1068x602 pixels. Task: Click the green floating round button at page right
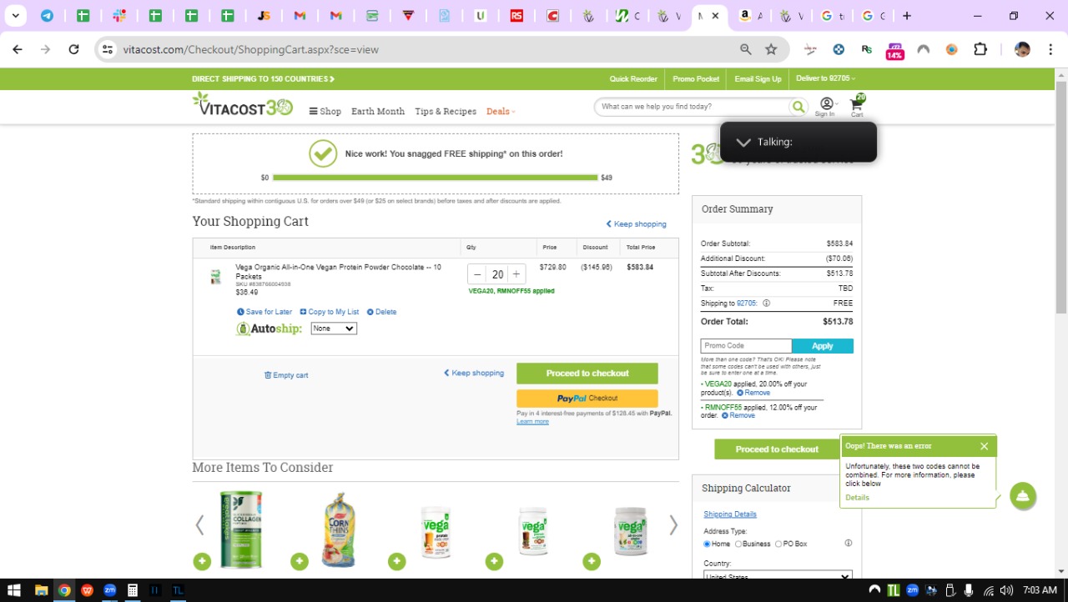pyautogui.click(x=1023, y=496)
